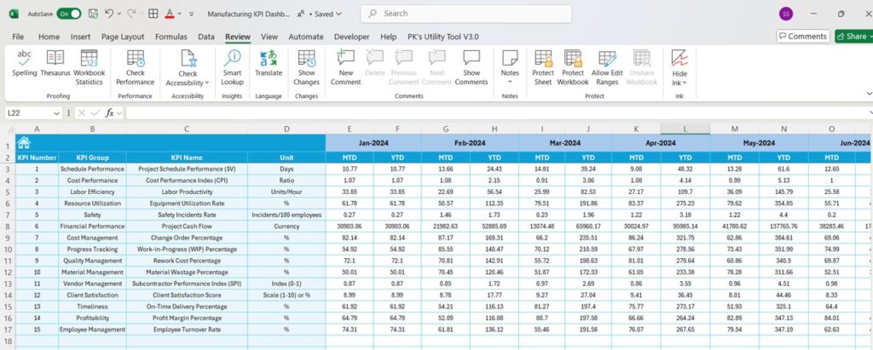The width and height of the screenshot is (873, 350).
Task: Click the font color A icon
Action: [x=170, y=14]
